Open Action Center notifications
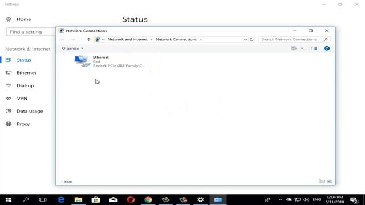 (x=354, y=200)
